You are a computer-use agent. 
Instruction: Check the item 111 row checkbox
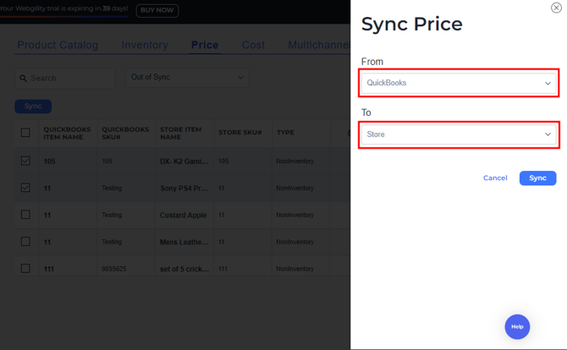point(25,269)
